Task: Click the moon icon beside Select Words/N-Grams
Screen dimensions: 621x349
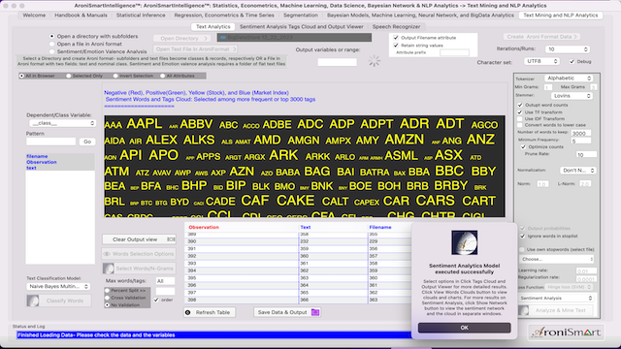Action: point(109,269)
